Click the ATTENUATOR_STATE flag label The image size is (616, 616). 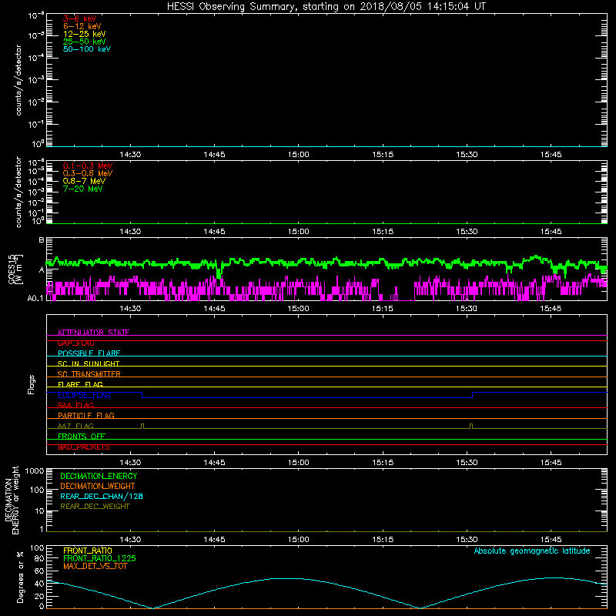point(93,333)
